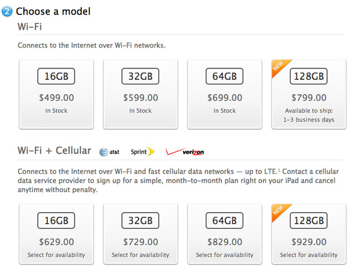Screen dimensions: 351x269
Task: Click the 'Choose a model' heading
Action: point(53,12)
